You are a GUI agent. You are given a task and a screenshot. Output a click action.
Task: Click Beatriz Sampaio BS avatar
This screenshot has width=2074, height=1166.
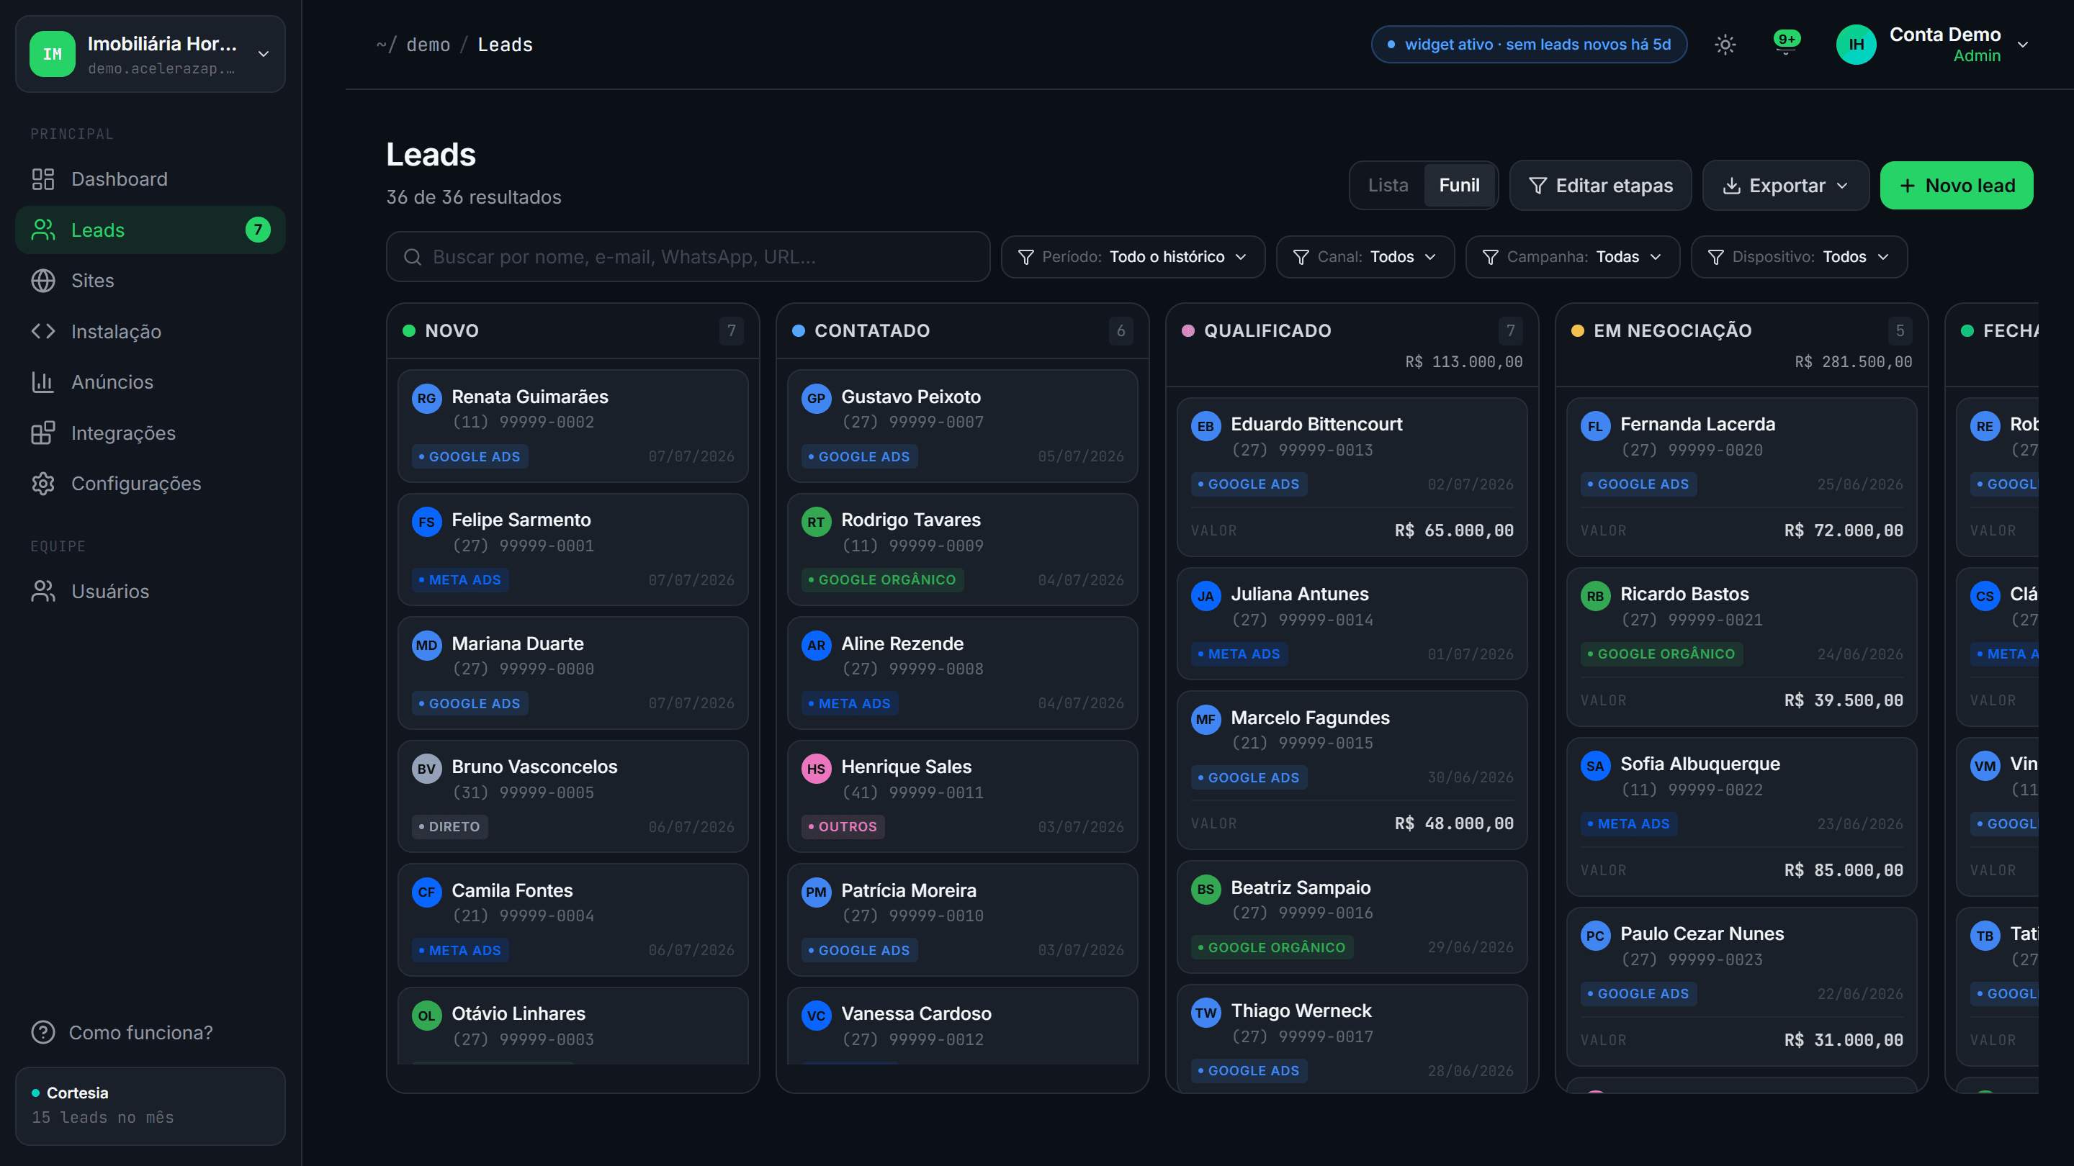coord(1206,889)
